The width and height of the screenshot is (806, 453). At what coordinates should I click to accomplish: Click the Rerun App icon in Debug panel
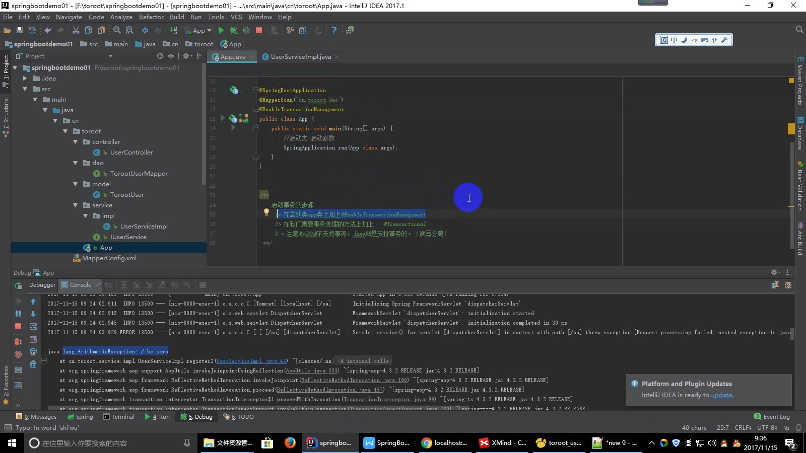[x=18, y=285]
